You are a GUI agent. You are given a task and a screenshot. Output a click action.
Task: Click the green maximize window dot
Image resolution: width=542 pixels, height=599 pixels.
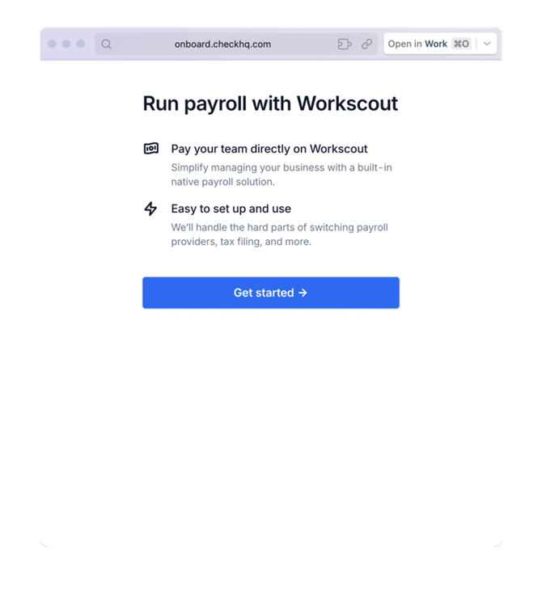coord(81,44)
